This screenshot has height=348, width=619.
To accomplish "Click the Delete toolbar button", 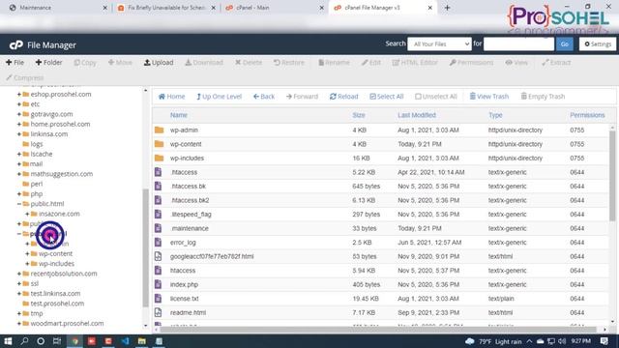I will (x=249, y=62).
